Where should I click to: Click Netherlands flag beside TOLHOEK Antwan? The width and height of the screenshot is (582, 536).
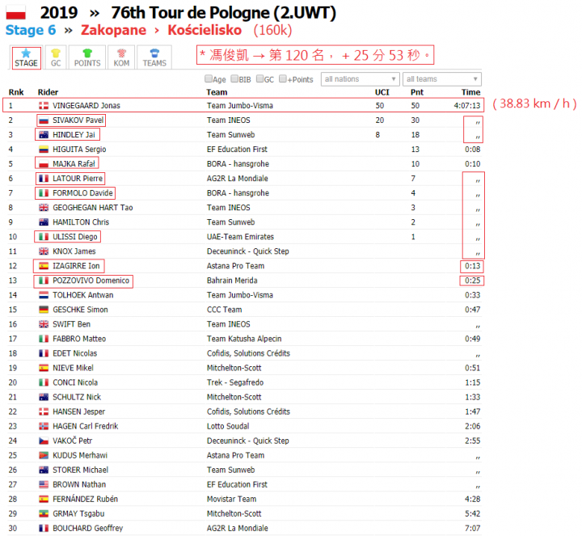pyautogui.click(x=44, y=295)
